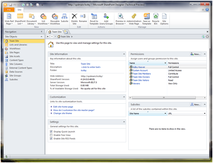Click the SharePoint List ribbon icon
Viewport: 213px width, 163px height.
[x=20, y=16]
